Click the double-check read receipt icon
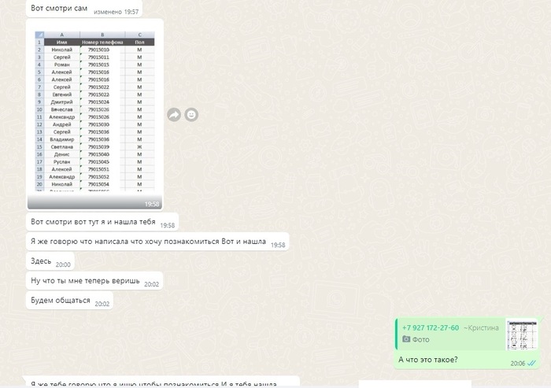Screen dimensions: 551x388 531,363
